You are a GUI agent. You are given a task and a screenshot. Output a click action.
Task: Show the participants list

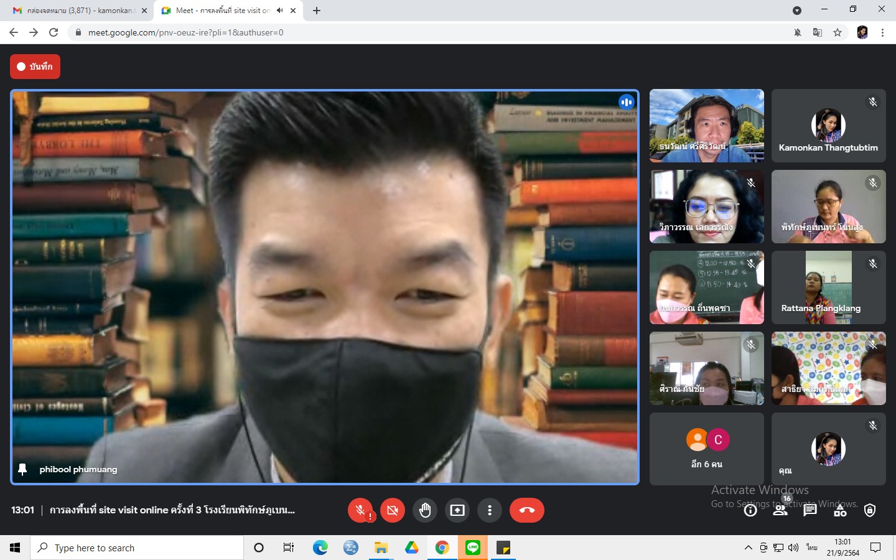(780, 510)
